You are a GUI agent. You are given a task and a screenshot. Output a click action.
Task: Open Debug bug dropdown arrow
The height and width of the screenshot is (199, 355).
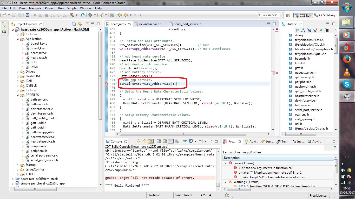(x=95, y=15)
